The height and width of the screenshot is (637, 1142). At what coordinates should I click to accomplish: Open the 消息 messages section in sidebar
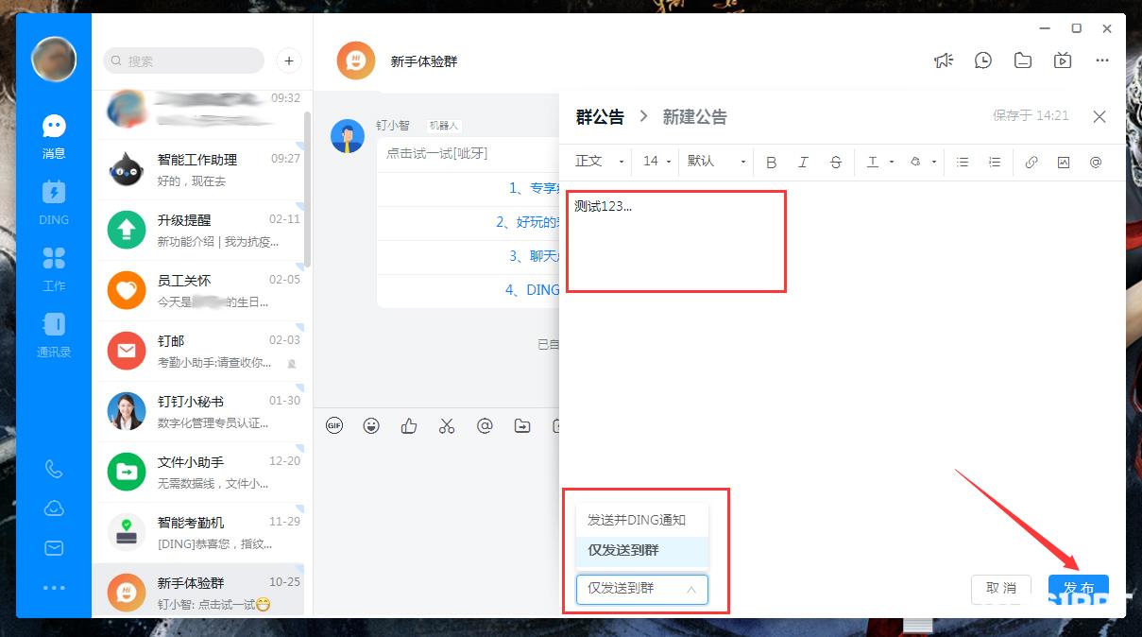pos(54,136)
